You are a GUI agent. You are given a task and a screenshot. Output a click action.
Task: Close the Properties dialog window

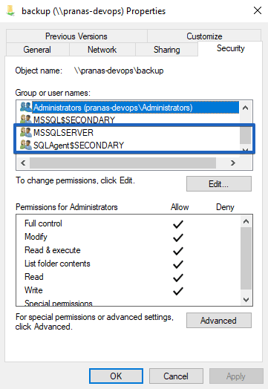(258, 10)
